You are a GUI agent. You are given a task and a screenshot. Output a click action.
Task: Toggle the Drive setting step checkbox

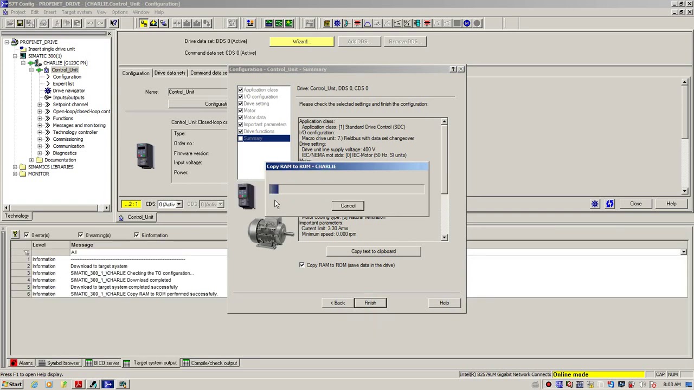(x=240, y=104)
